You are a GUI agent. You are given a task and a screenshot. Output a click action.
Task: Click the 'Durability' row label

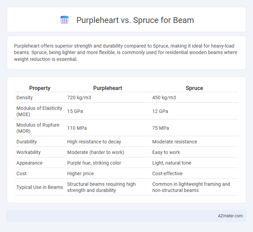[x=27, y=142]
